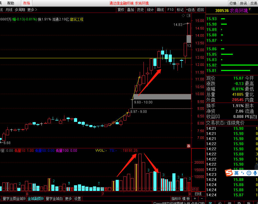258x204 pixels.
Task: Open 交易 trading button
Action: (x=253, y=3)
